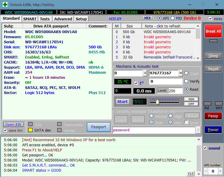
Task: Open the SMART tab
Action: pos(30,19)
